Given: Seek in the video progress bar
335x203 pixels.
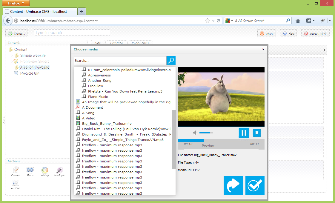Looking at the screenshot, I should [221, 140].
